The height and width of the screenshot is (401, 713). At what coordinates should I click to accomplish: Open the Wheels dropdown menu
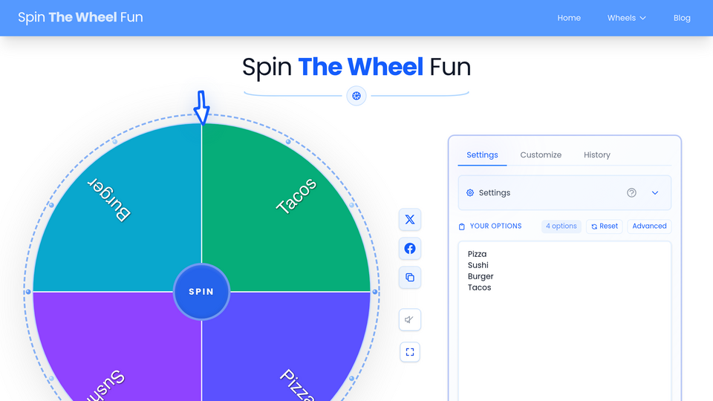pos(627,18)
